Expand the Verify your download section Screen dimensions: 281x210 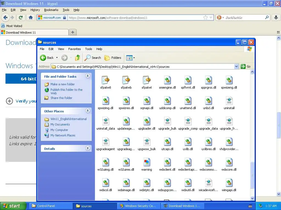(x=9, y=101)
